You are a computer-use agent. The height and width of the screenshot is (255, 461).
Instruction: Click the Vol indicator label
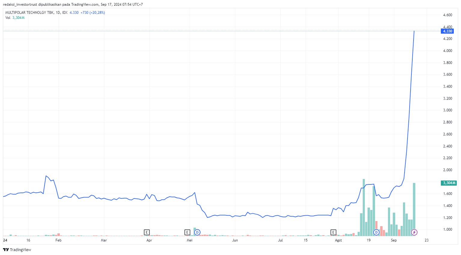tap(8, 18)
